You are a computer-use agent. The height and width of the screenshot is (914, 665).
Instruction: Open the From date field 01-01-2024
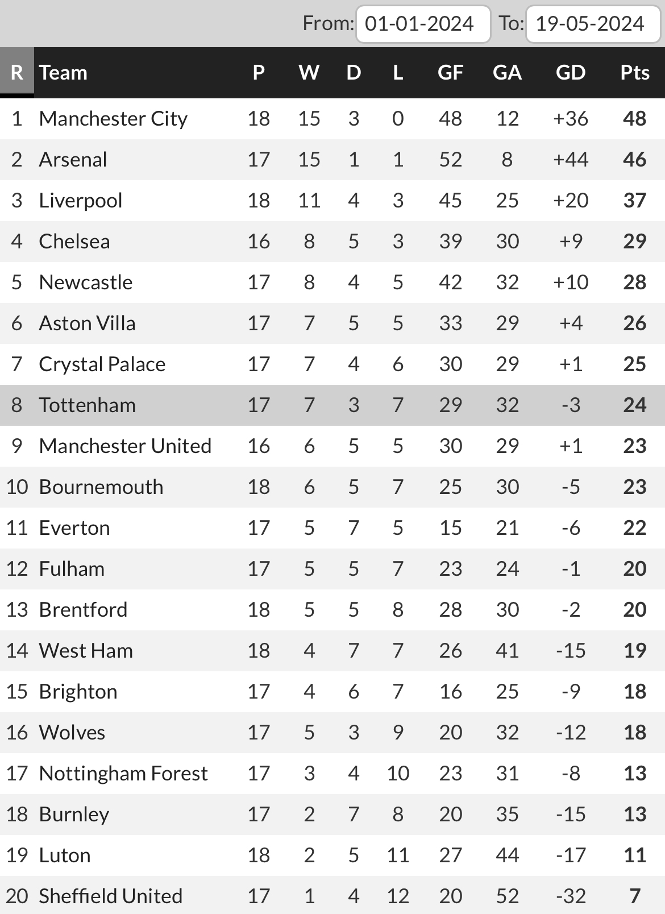pos(423,24)
